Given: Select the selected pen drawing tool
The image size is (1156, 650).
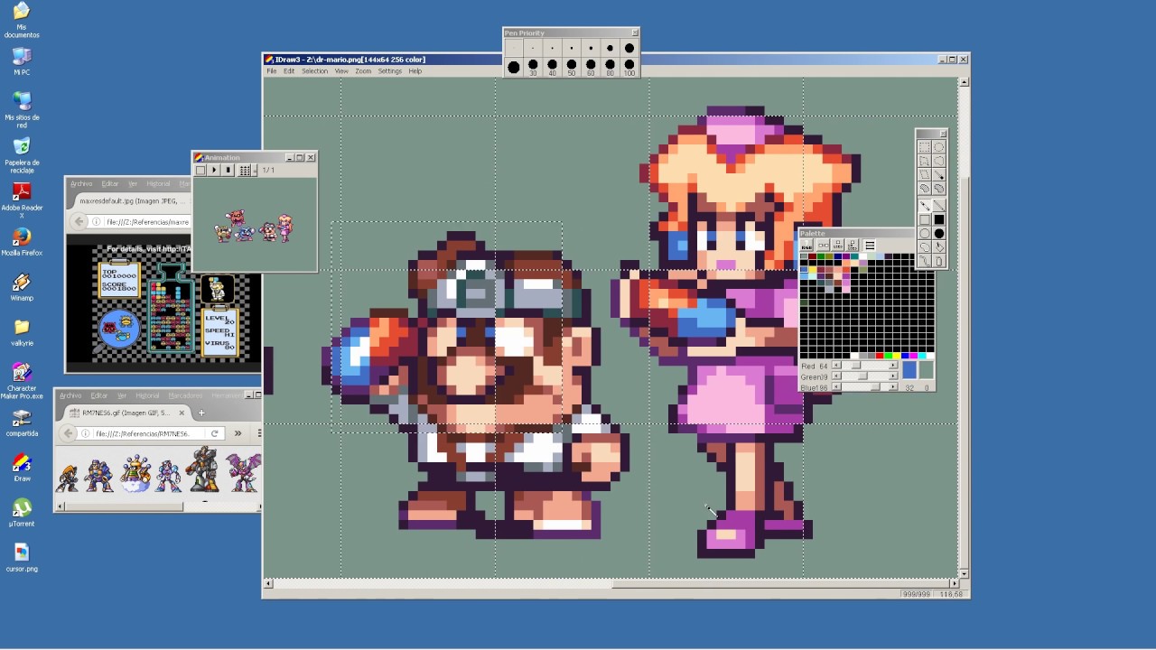Looking at the screenshot, I should (x=925, y=206).
